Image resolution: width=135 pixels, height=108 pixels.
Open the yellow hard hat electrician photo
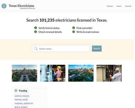click(x=53, y=73)
